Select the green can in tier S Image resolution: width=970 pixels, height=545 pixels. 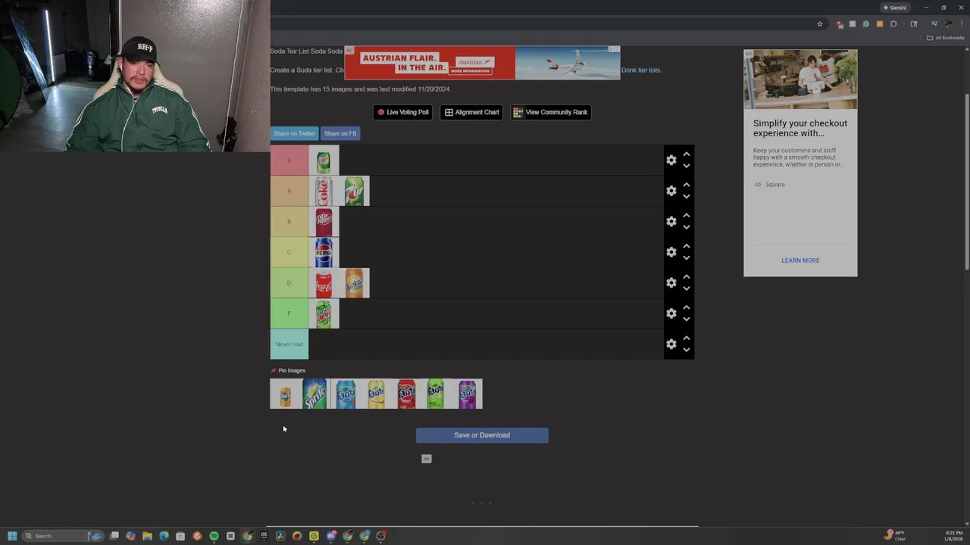[x=324, y=160]
